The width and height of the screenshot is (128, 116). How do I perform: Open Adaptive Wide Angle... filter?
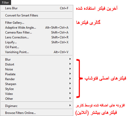(37, 28)
